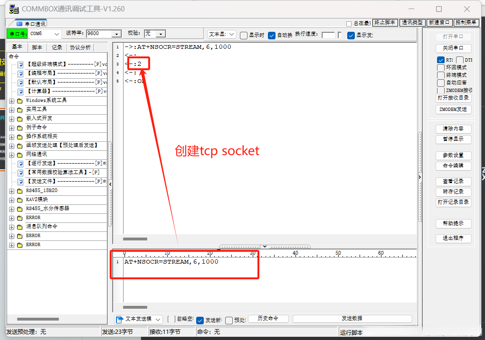The height and width of the screenshot is (340, 485).
Task: Open 历史命令 history
Action: click(x=268, y=319)
